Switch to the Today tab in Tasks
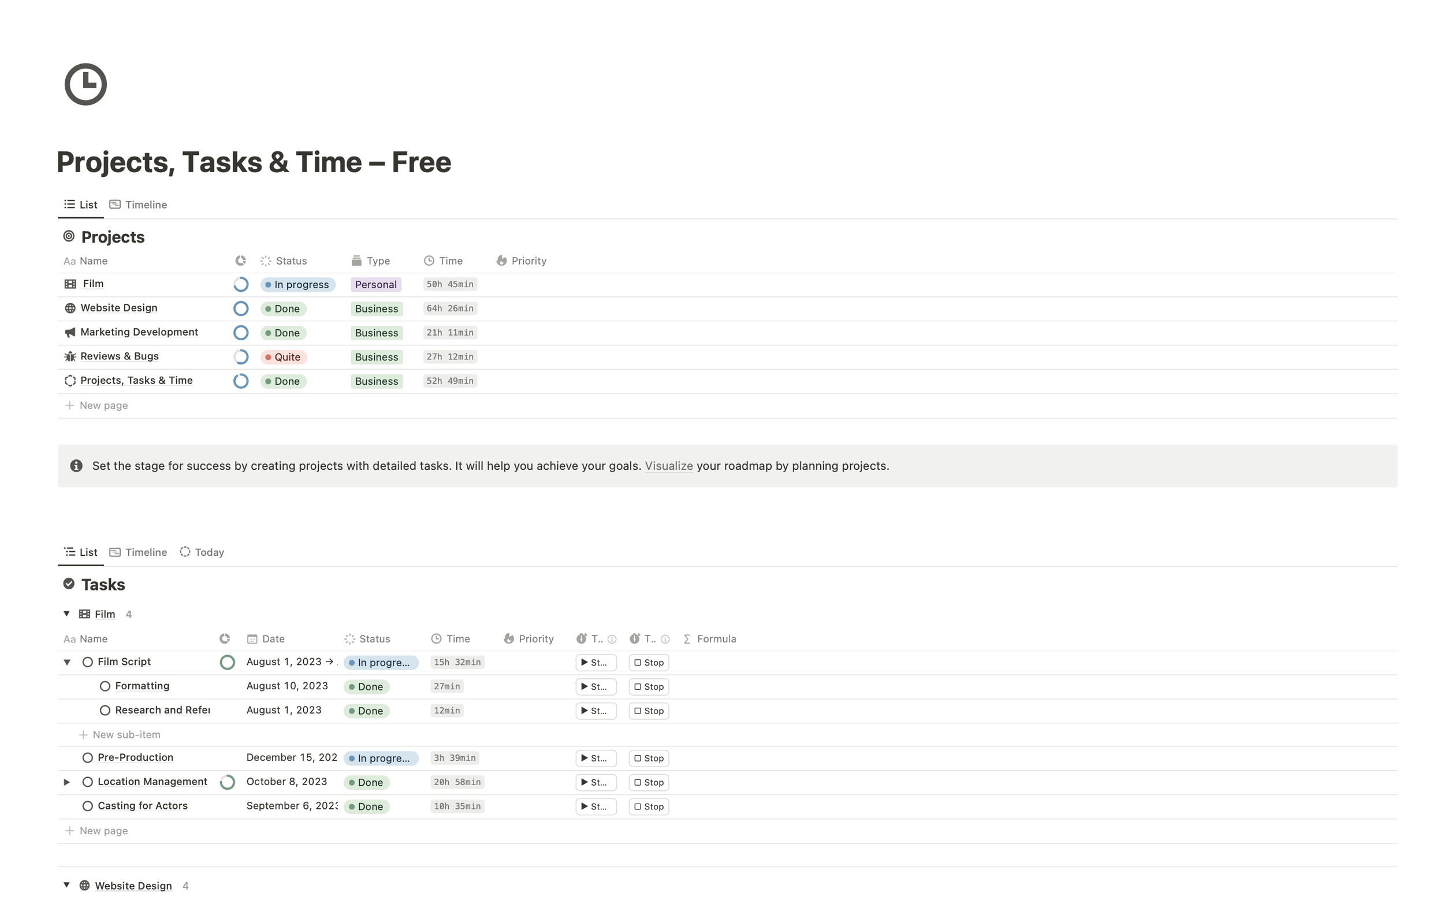Image resolution: width=1444 pixels, height=903 pixels. (x=202, y=552)
